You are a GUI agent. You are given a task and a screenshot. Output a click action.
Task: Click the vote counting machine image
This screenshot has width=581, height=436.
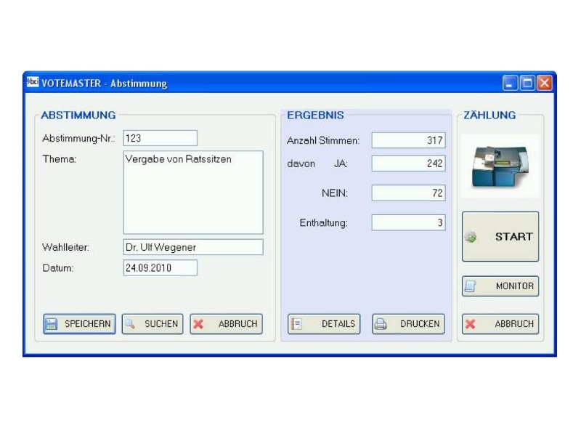(500, 166)
